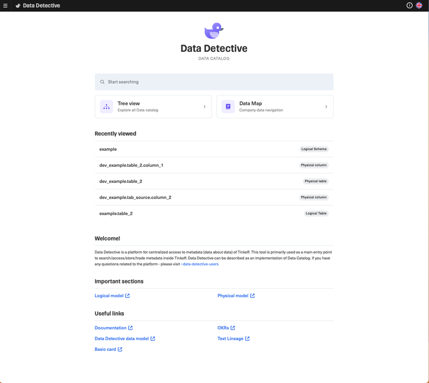Image resolution: width=429 pixels, height=383 pixels.
Task: Open recently viewed item 'example'
Action: point(214,149)
